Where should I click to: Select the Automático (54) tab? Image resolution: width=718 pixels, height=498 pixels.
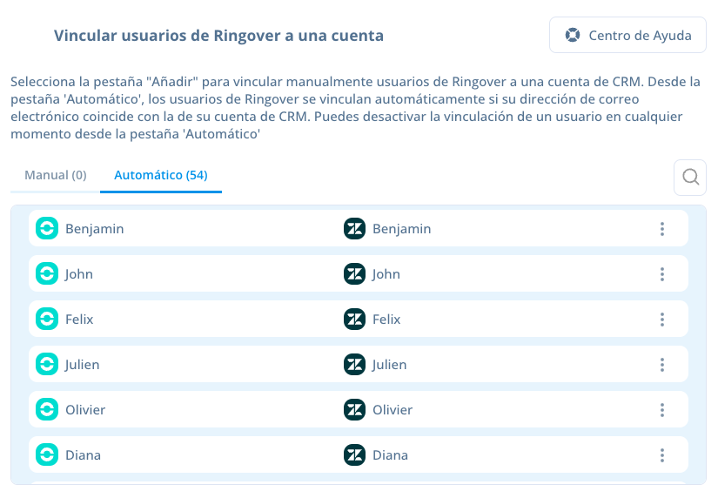pyautogui.click(x=161, y=175)
